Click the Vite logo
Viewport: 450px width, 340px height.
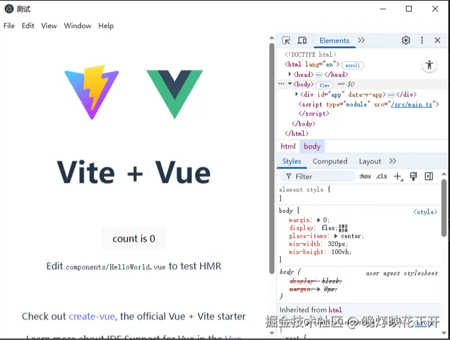click(x=92, y=92)
